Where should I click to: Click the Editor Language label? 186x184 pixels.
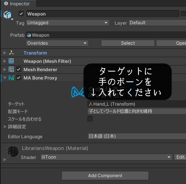(x=25, y=137)
